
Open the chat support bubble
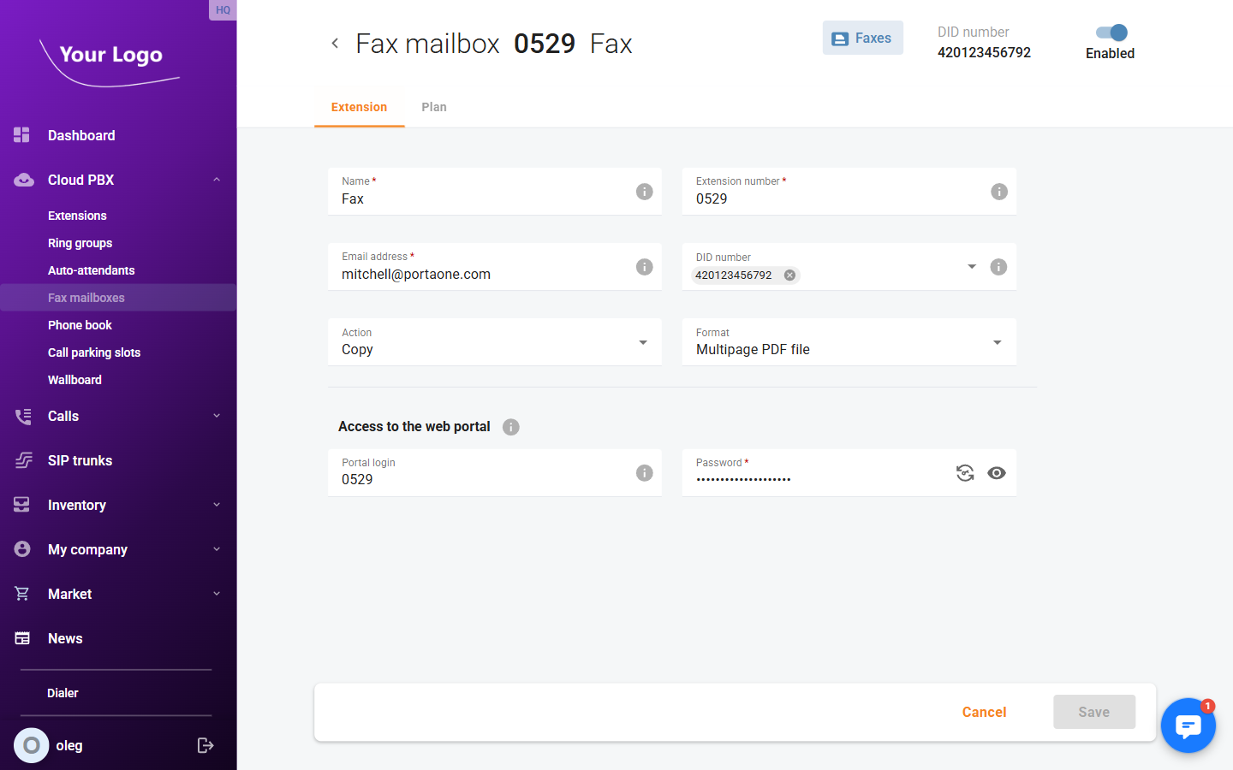[x=1188, y=726]
